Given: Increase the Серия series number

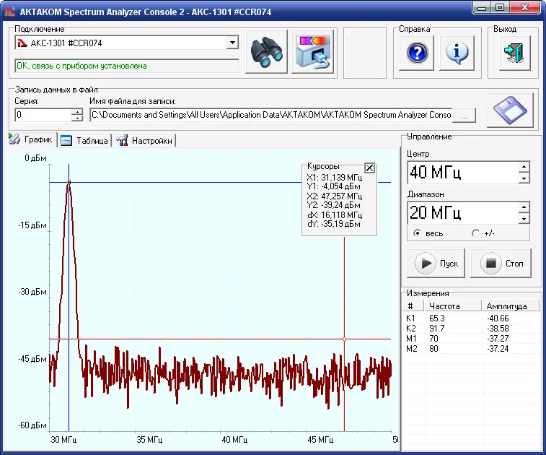Looking at the screenshot, I should click(x=77, y=111).
